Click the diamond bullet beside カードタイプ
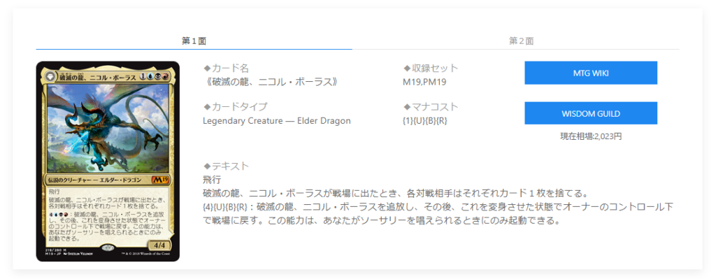 (x=206, y=107)
